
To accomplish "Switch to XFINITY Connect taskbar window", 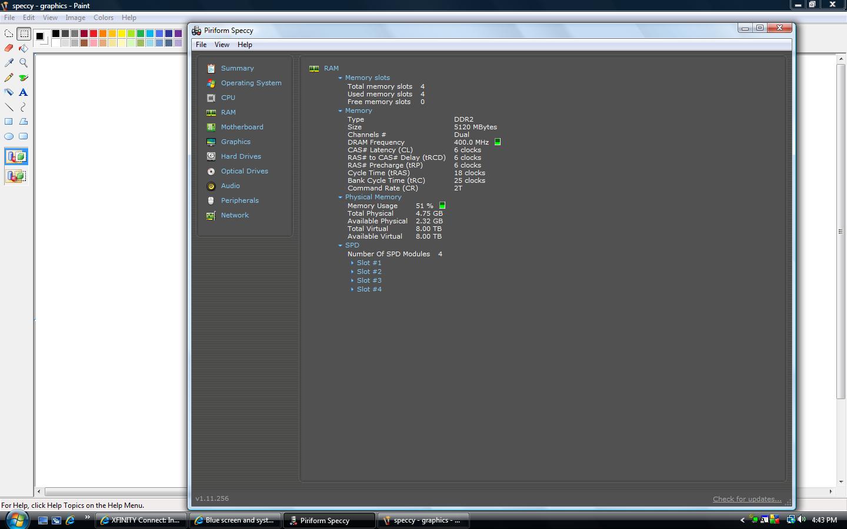I will pyautogui.click(x=141, y=520).
